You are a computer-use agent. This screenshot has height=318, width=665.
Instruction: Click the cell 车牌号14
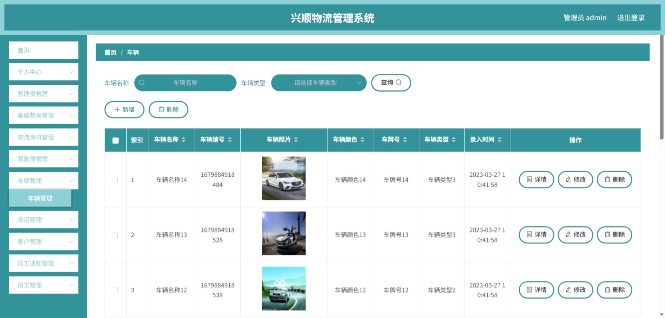[x=396, y=180]
